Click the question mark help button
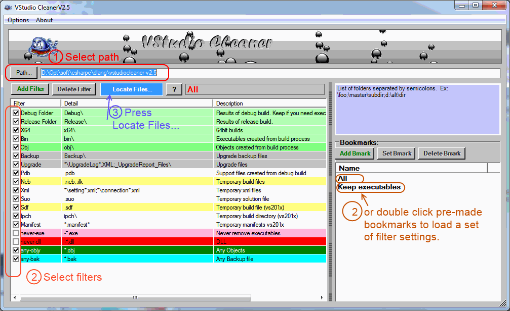Screen dimensions: 510x311 (x=174, y=89)
